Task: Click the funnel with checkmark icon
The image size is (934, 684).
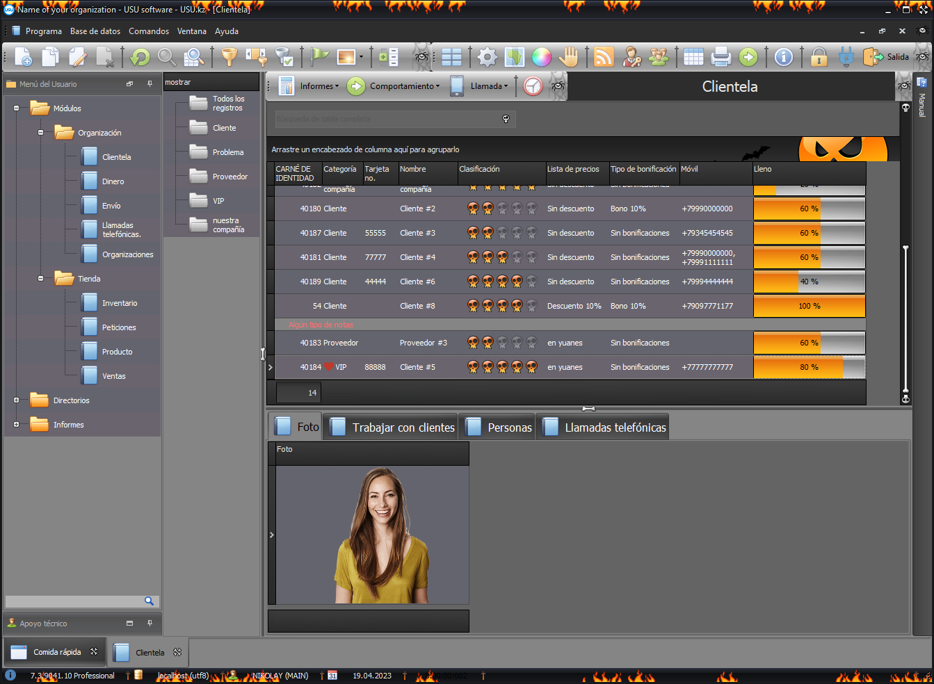Action: pyautogui.click(x=283, y=57)
